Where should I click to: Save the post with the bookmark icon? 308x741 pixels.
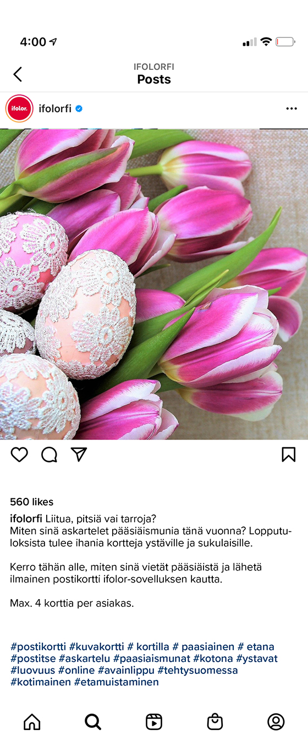coord(289,454)
